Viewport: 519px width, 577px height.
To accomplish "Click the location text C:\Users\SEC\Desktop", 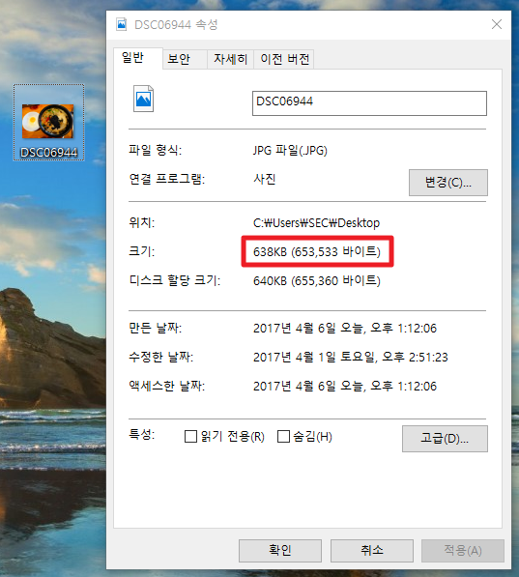I will 316,223.
